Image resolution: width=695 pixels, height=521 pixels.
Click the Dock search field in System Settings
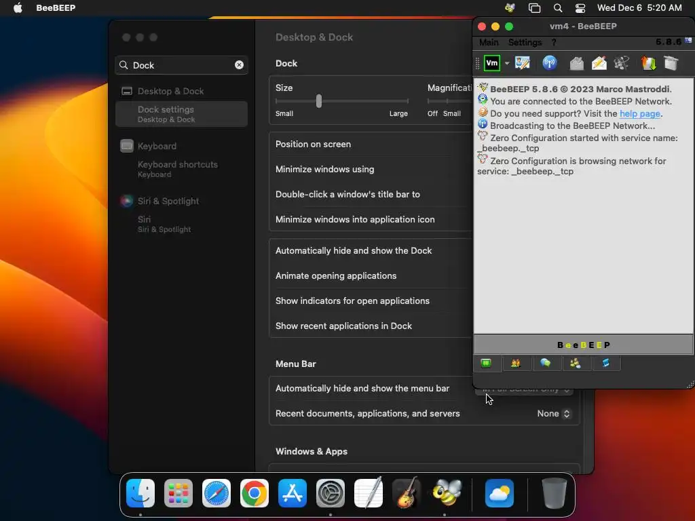coord(181,65)
